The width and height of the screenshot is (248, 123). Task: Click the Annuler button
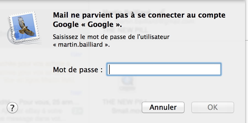(x=163, y=107)
